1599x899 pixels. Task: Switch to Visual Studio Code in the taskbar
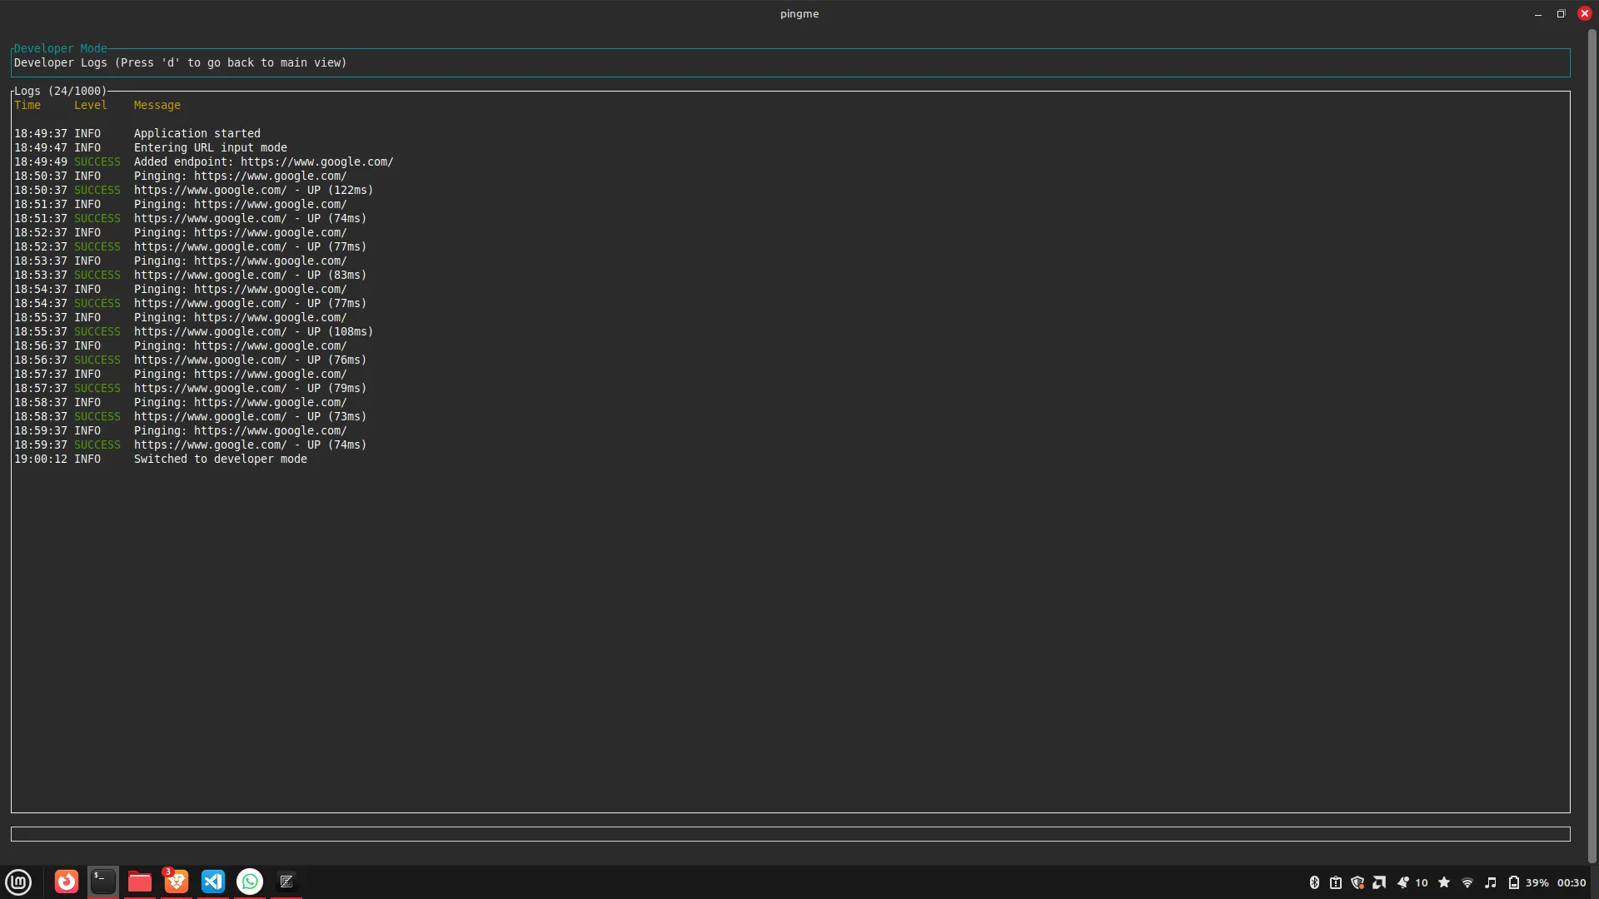(213, 882)
